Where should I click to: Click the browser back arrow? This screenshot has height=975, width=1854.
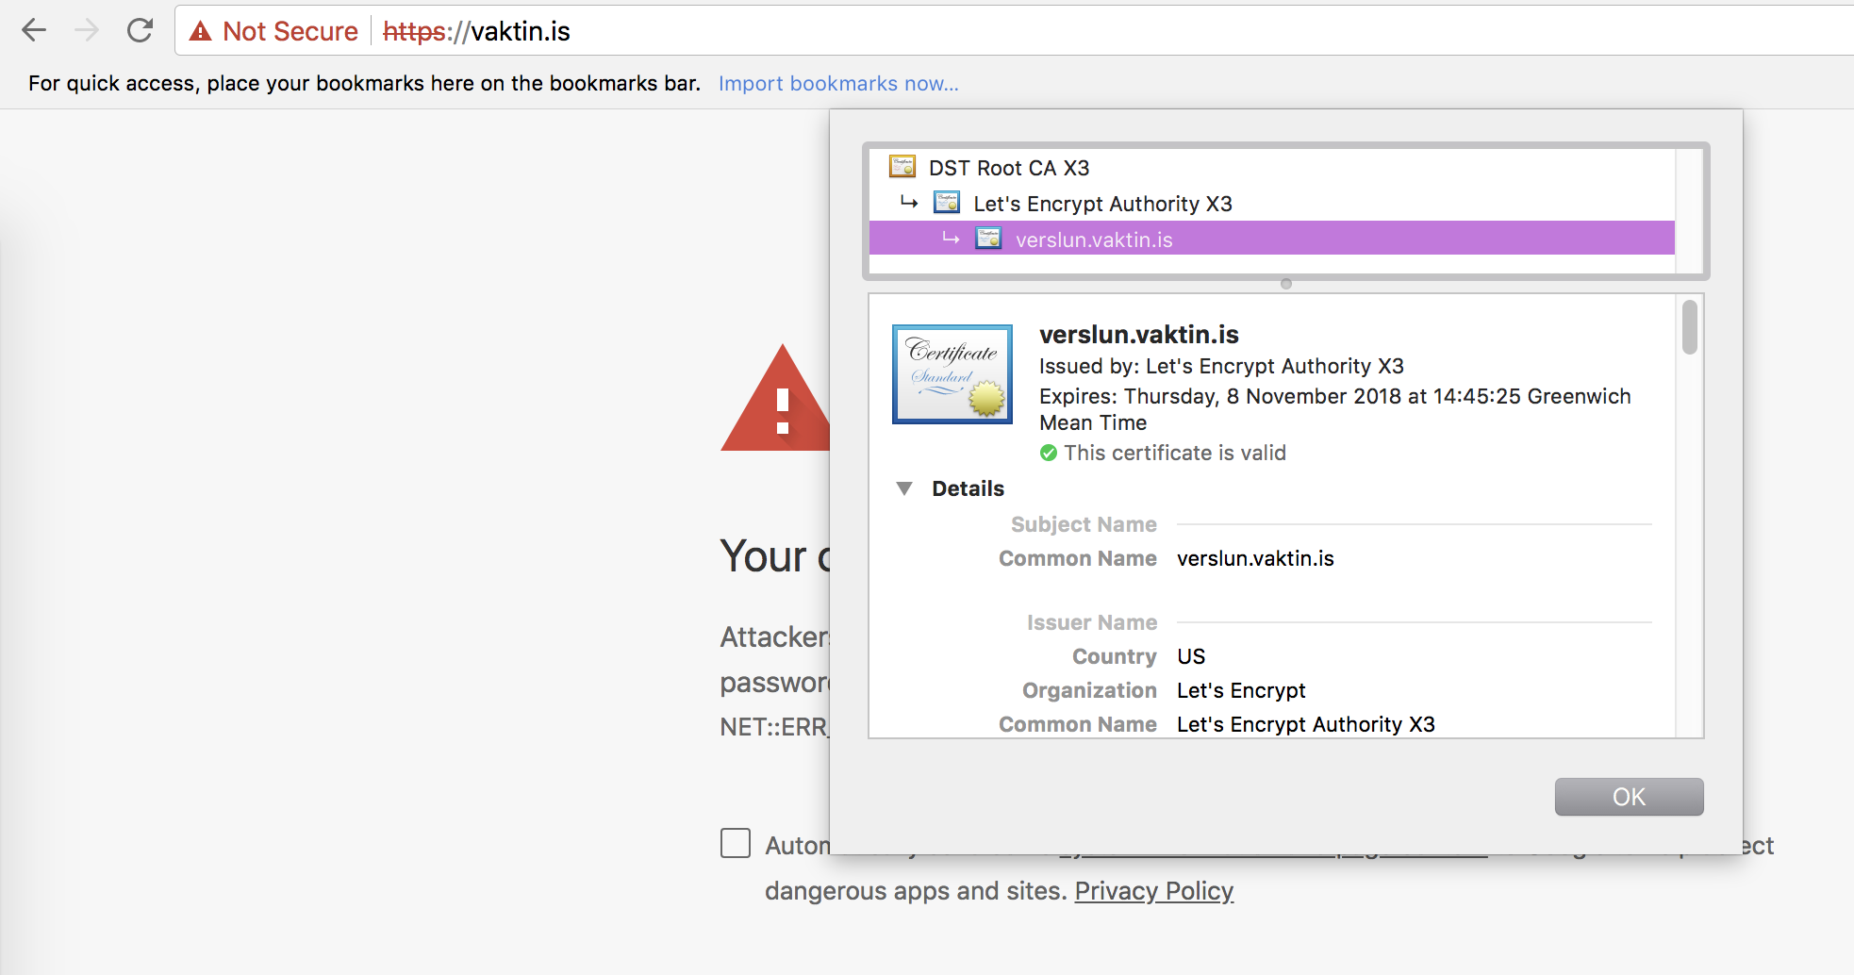point(34,31)
